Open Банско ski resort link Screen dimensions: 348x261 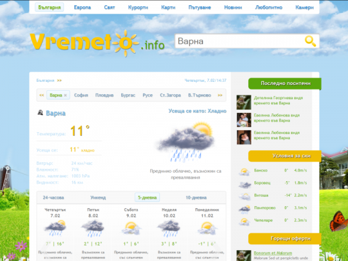(261, 170)
